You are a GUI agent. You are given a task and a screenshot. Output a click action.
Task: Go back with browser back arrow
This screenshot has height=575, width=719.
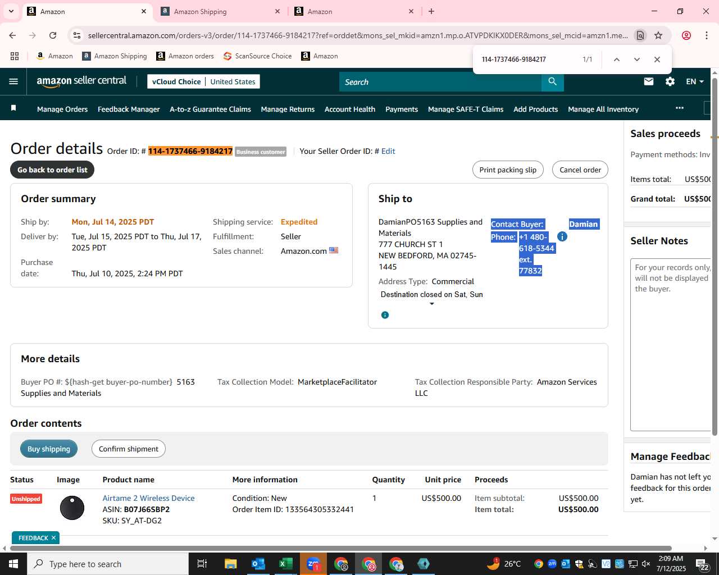(12, 35)
